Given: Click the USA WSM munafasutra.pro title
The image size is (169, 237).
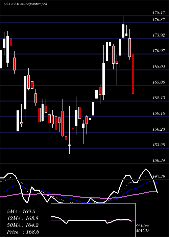Looking at the screenshot, I should (25, 4).
